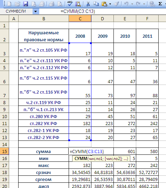
Task: Select column A header
Action: [14, 19]
